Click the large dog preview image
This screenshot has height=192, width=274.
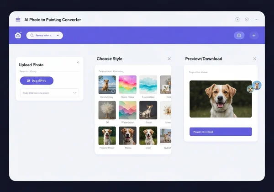point(221,99)
